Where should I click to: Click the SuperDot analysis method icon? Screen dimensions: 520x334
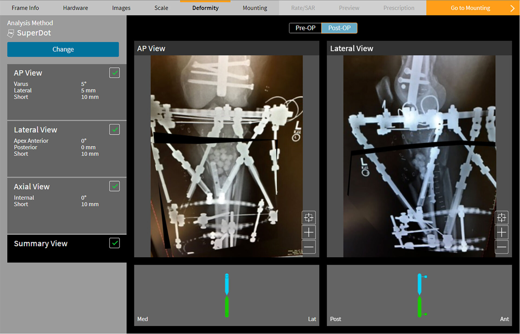pos(11,34)
